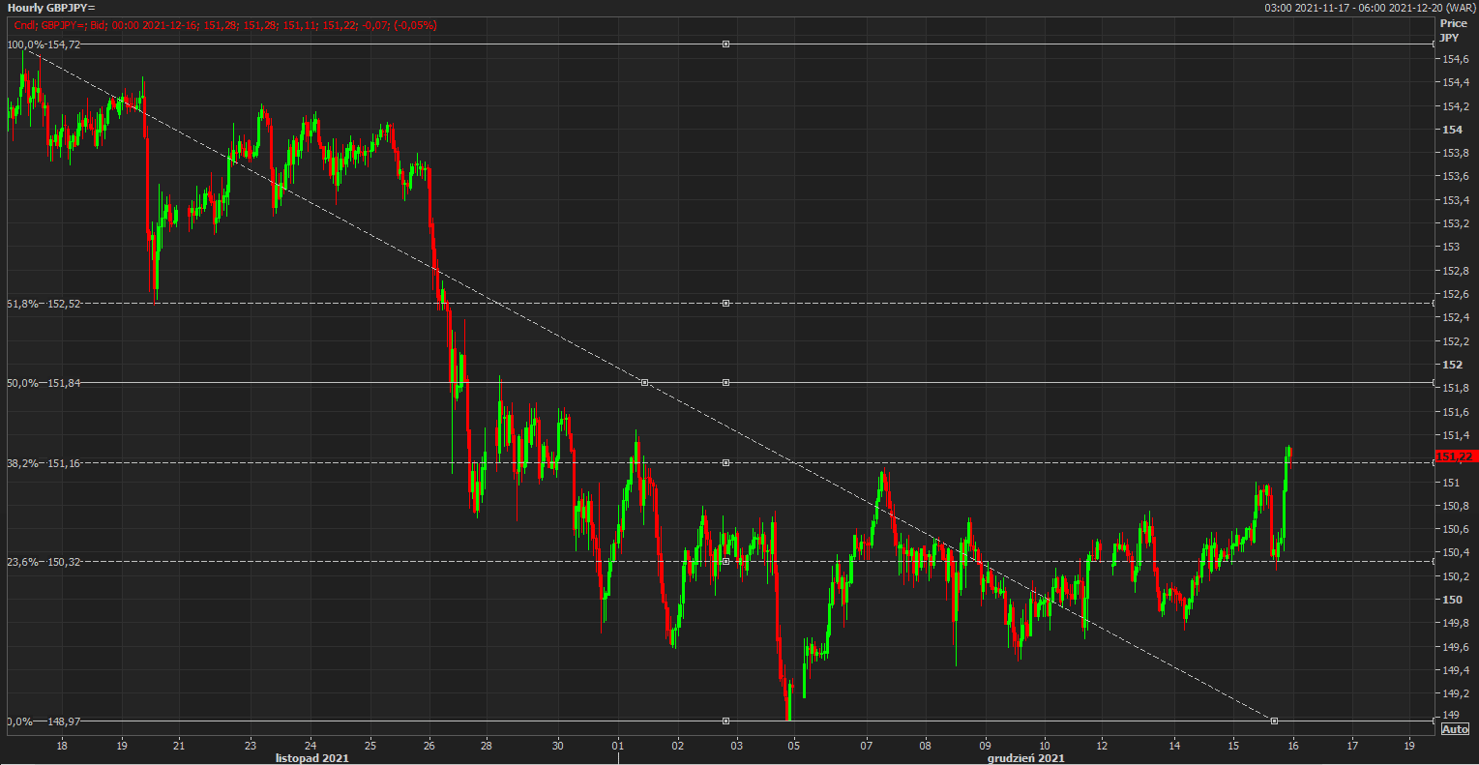Click the listopad 2021 month label
1479x765 pixels.
pos(312,758)
